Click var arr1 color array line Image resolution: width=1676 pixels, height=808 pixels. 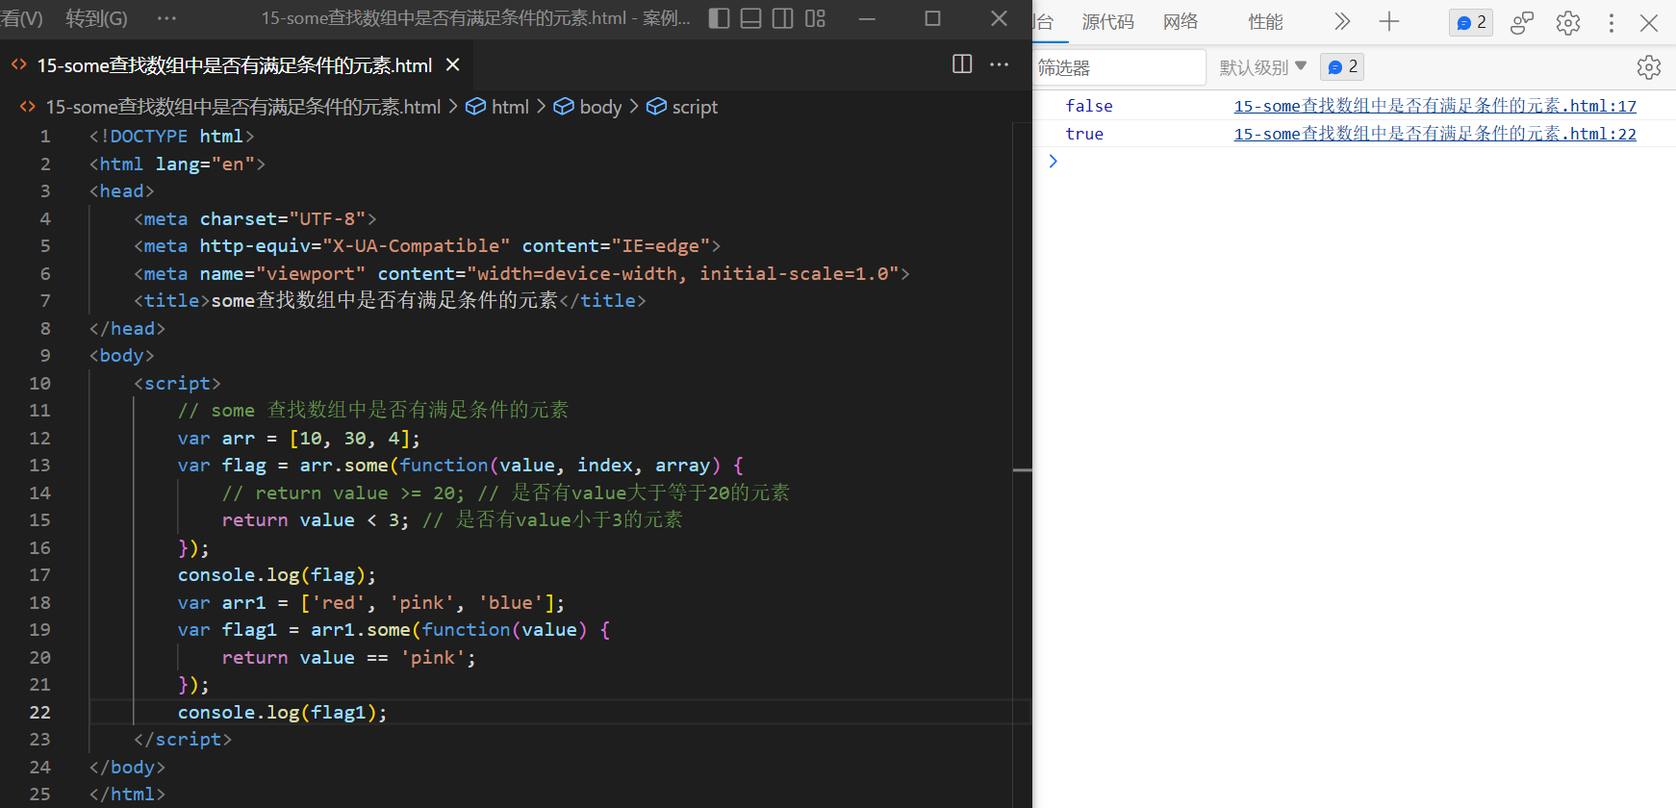tap(371, 603)
